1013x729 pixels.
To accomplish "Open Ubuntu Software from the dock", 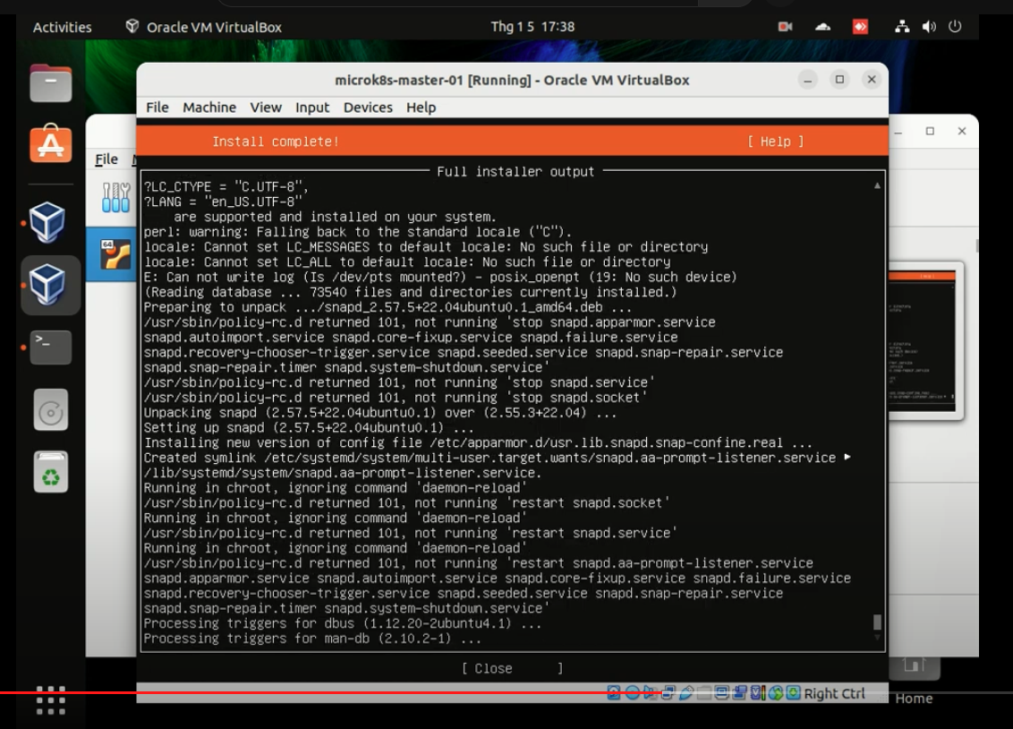I will click(50, 143).
